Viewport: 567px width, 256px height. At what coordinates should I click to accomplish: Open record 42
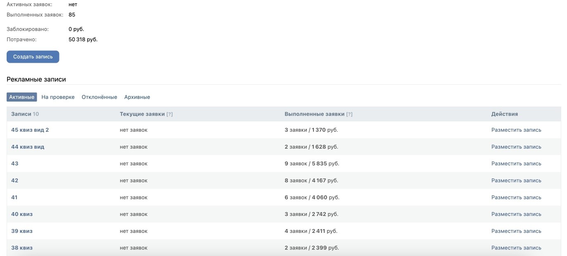(15, 181)
